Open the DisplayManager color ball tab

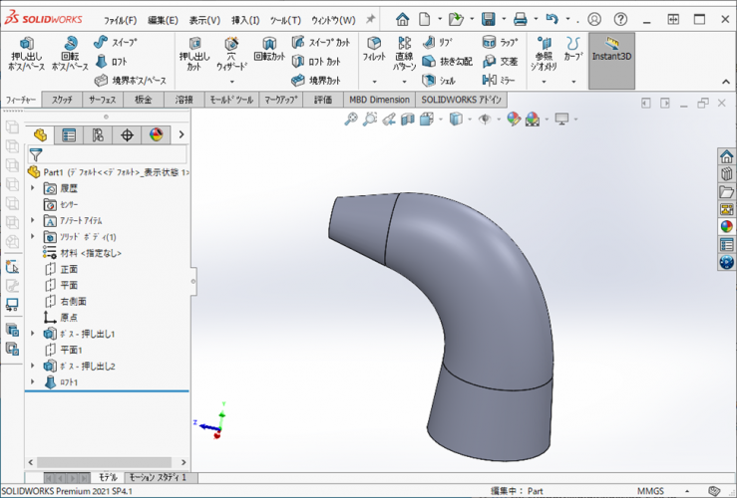156,135
